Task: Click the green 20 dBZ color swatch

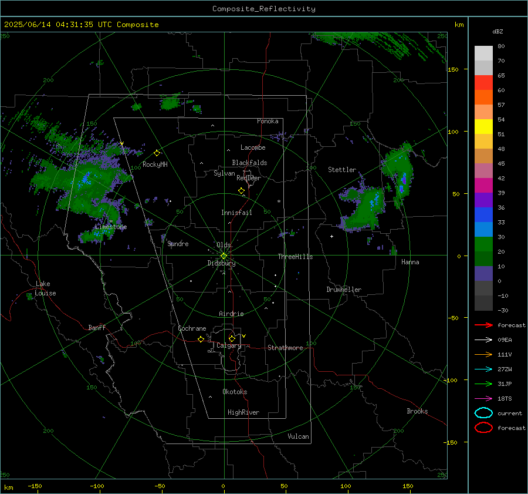Action: tap(483, 244)
